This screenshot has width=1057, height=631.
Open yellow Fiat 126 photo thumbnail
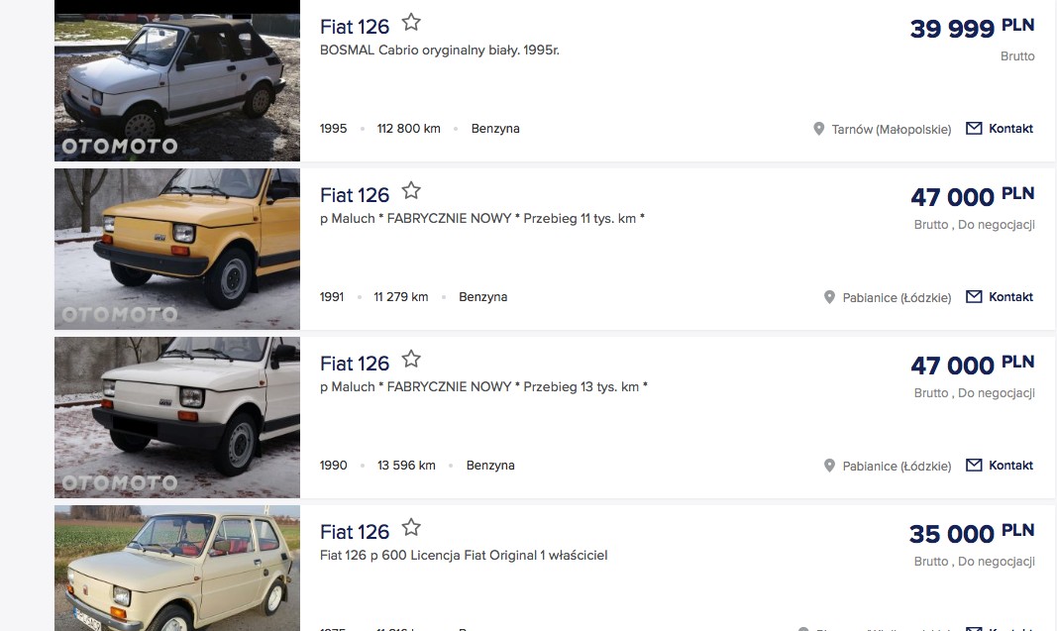pos(177,249)
